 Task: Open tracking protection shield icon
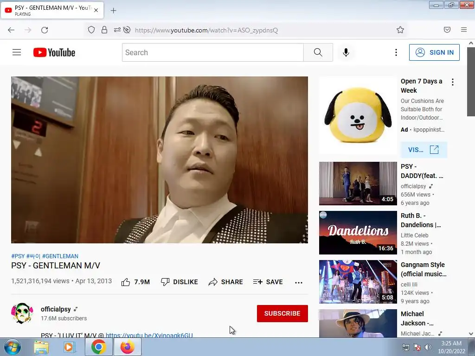coord(91,30)
